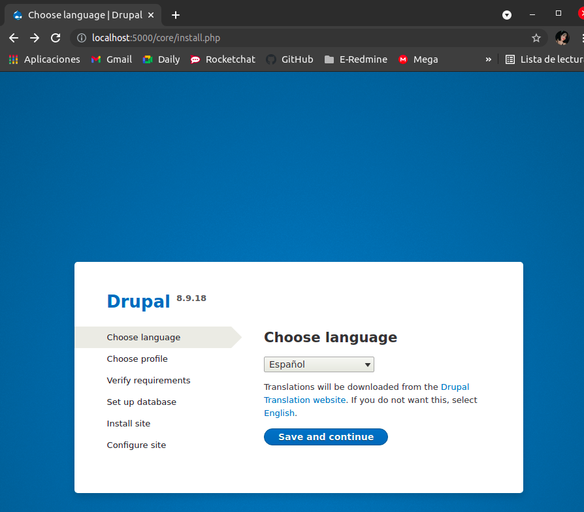The width and height of the screenshot is (584, 512).
Task: Open the Gmail bookmark
Action: click(112, 59)
